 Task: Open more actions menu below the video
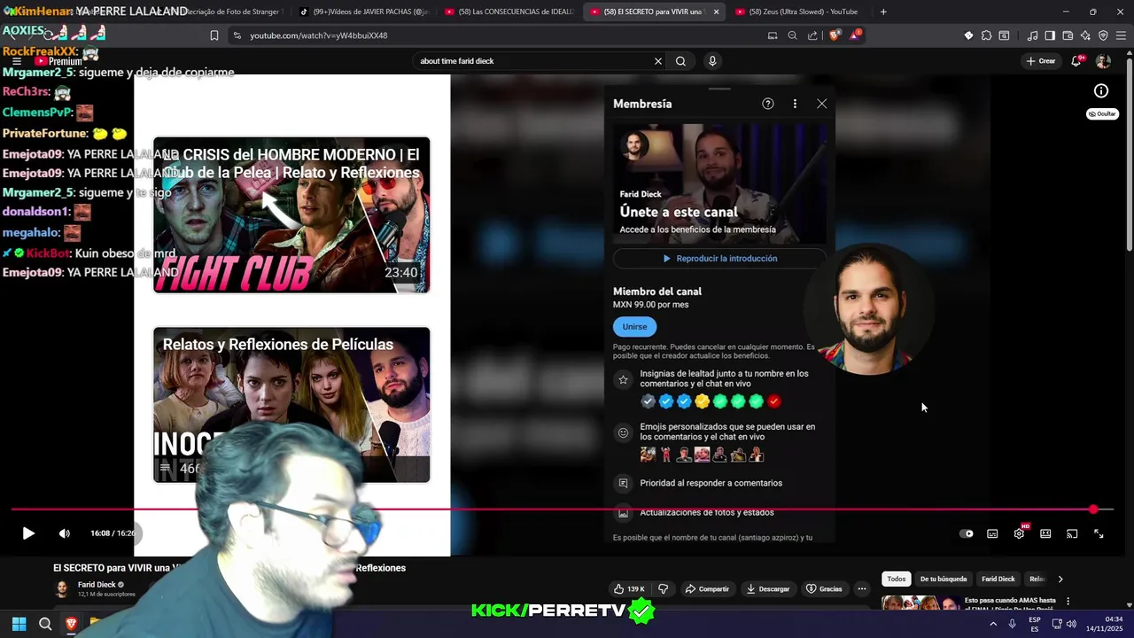[x=861, y=588]
